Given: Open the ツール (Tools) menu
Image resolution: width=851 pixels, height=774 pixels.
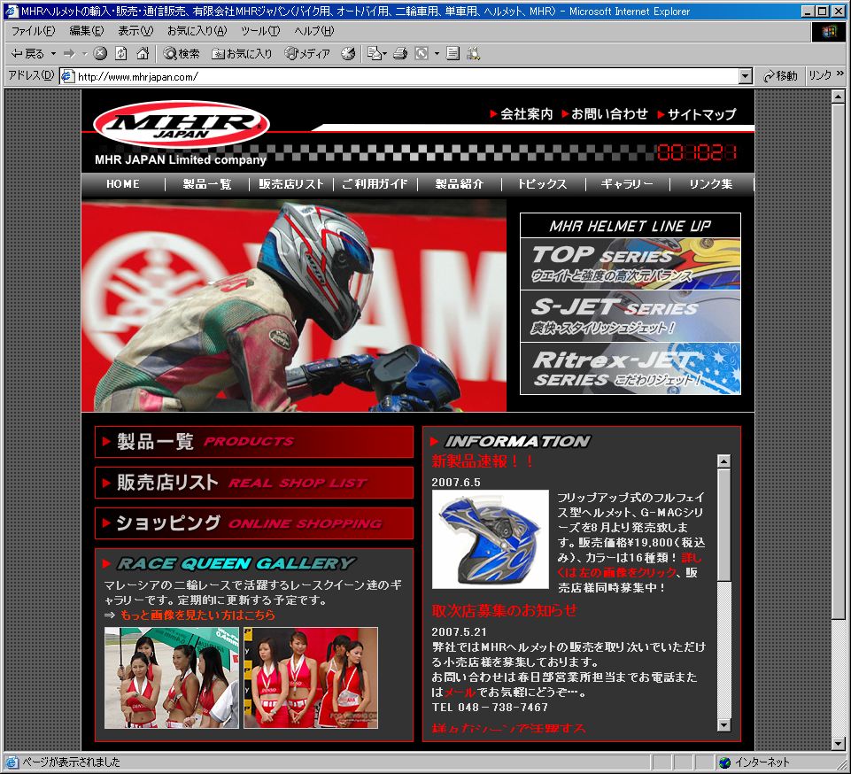Looking at the screenshot, I should pyautogui.click(x=260, y=31).
